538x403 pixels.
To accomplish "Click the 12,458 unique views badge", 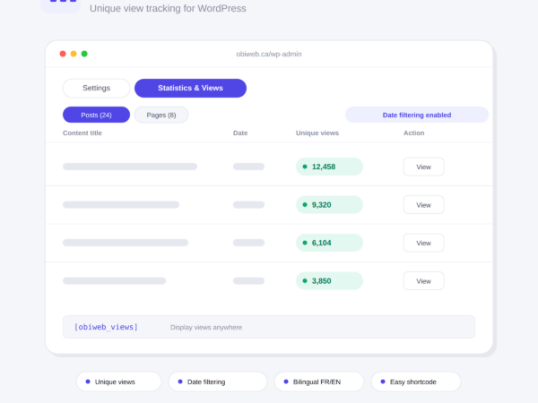I will 329,167.
